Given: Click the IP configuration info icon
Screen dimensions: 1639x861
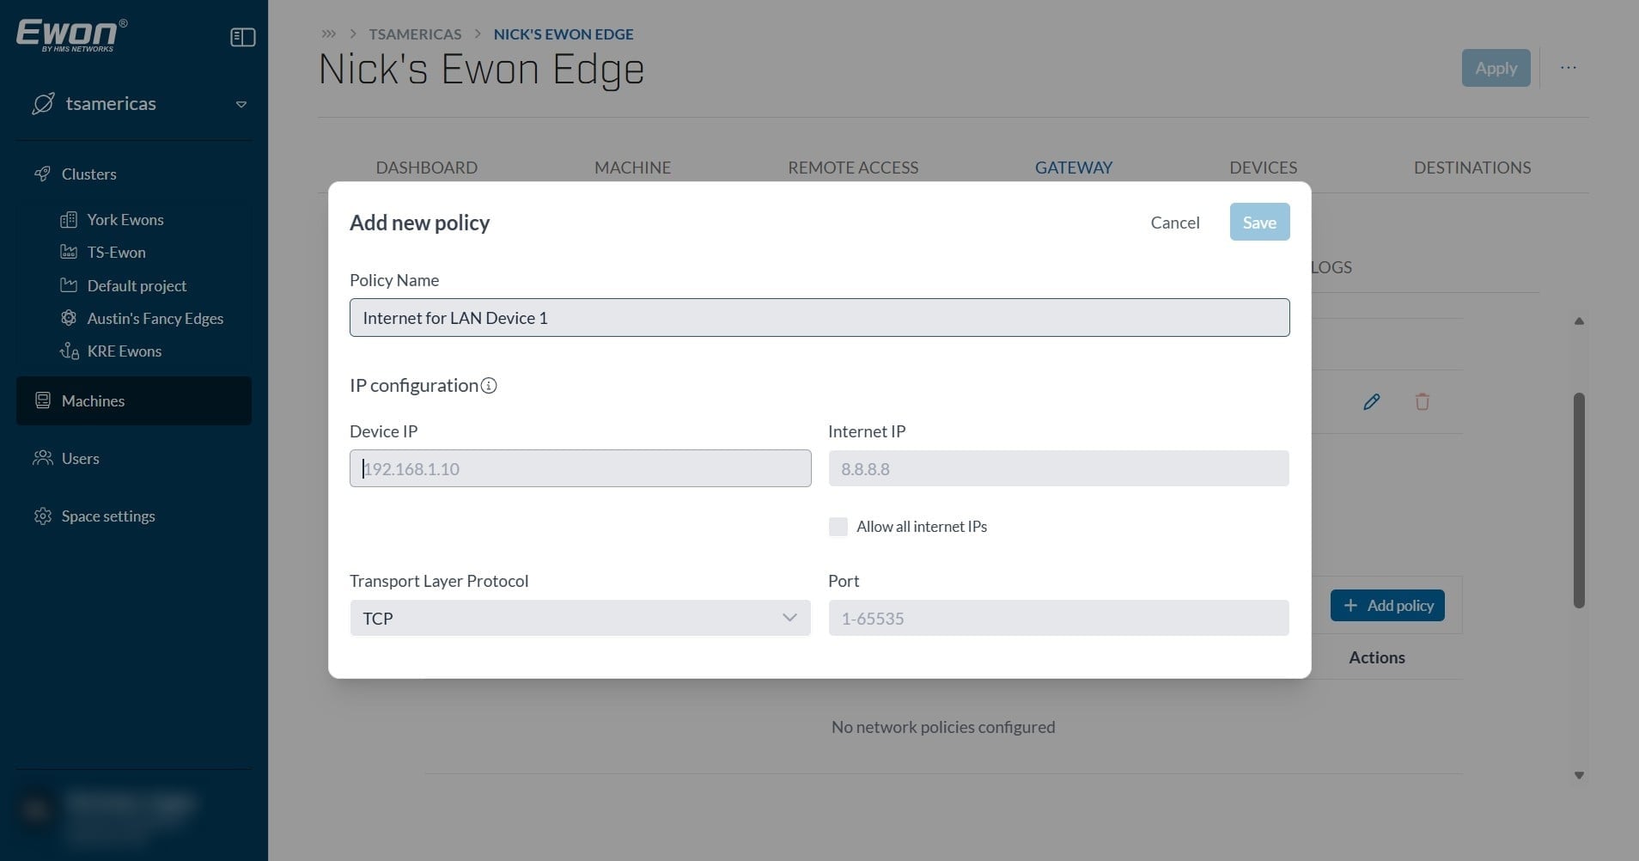Looking at the screenshot, I should coord(489,386).
